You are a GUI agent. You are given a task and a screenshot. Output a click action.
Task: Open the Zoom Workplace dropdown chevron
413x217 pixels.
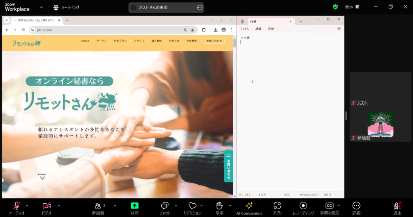pyautogui.click(x=42, y=7)
